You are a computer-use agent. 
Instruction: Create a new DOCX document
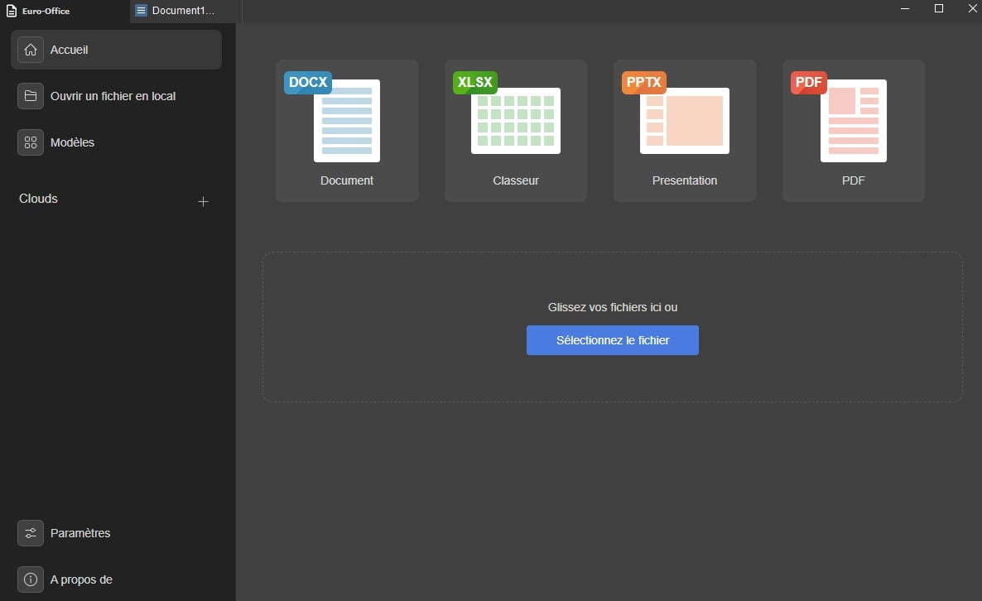point(347,130)
